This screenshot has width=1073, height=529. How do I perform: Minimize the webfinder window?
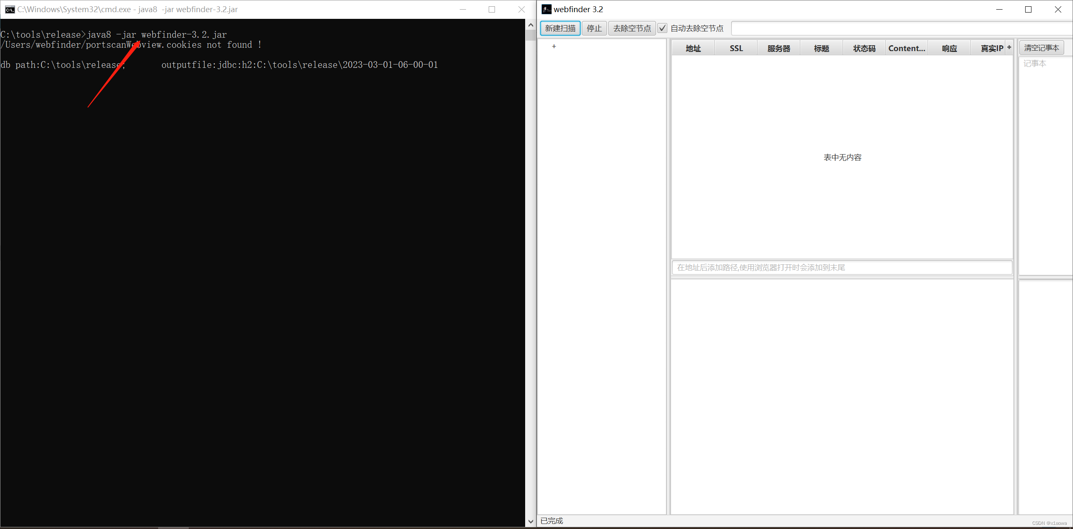pos(999,9)
